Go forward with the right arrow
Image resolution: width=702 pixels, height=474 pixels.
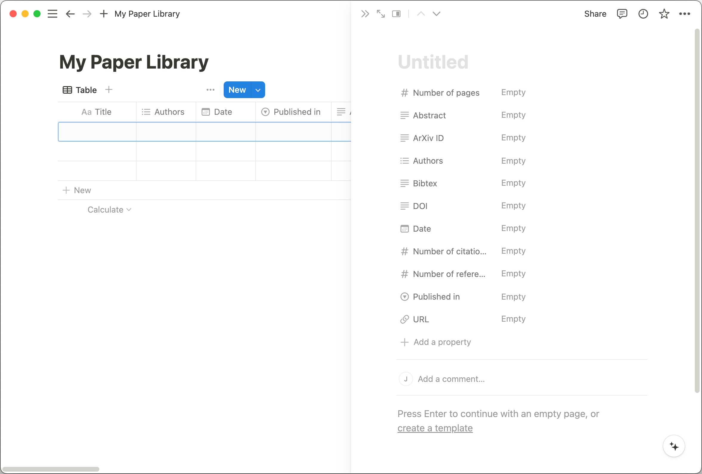click(x=87, y=14)
